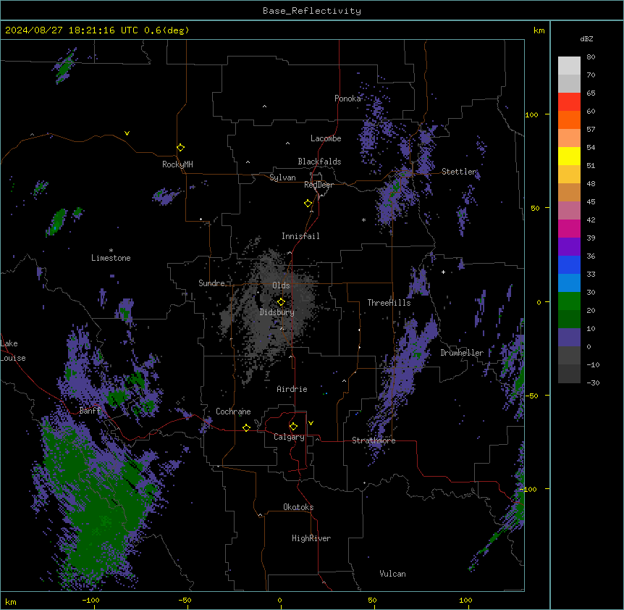The image size is (624, 610).
Task: Click the Limestone label
Action: (111, 258)
